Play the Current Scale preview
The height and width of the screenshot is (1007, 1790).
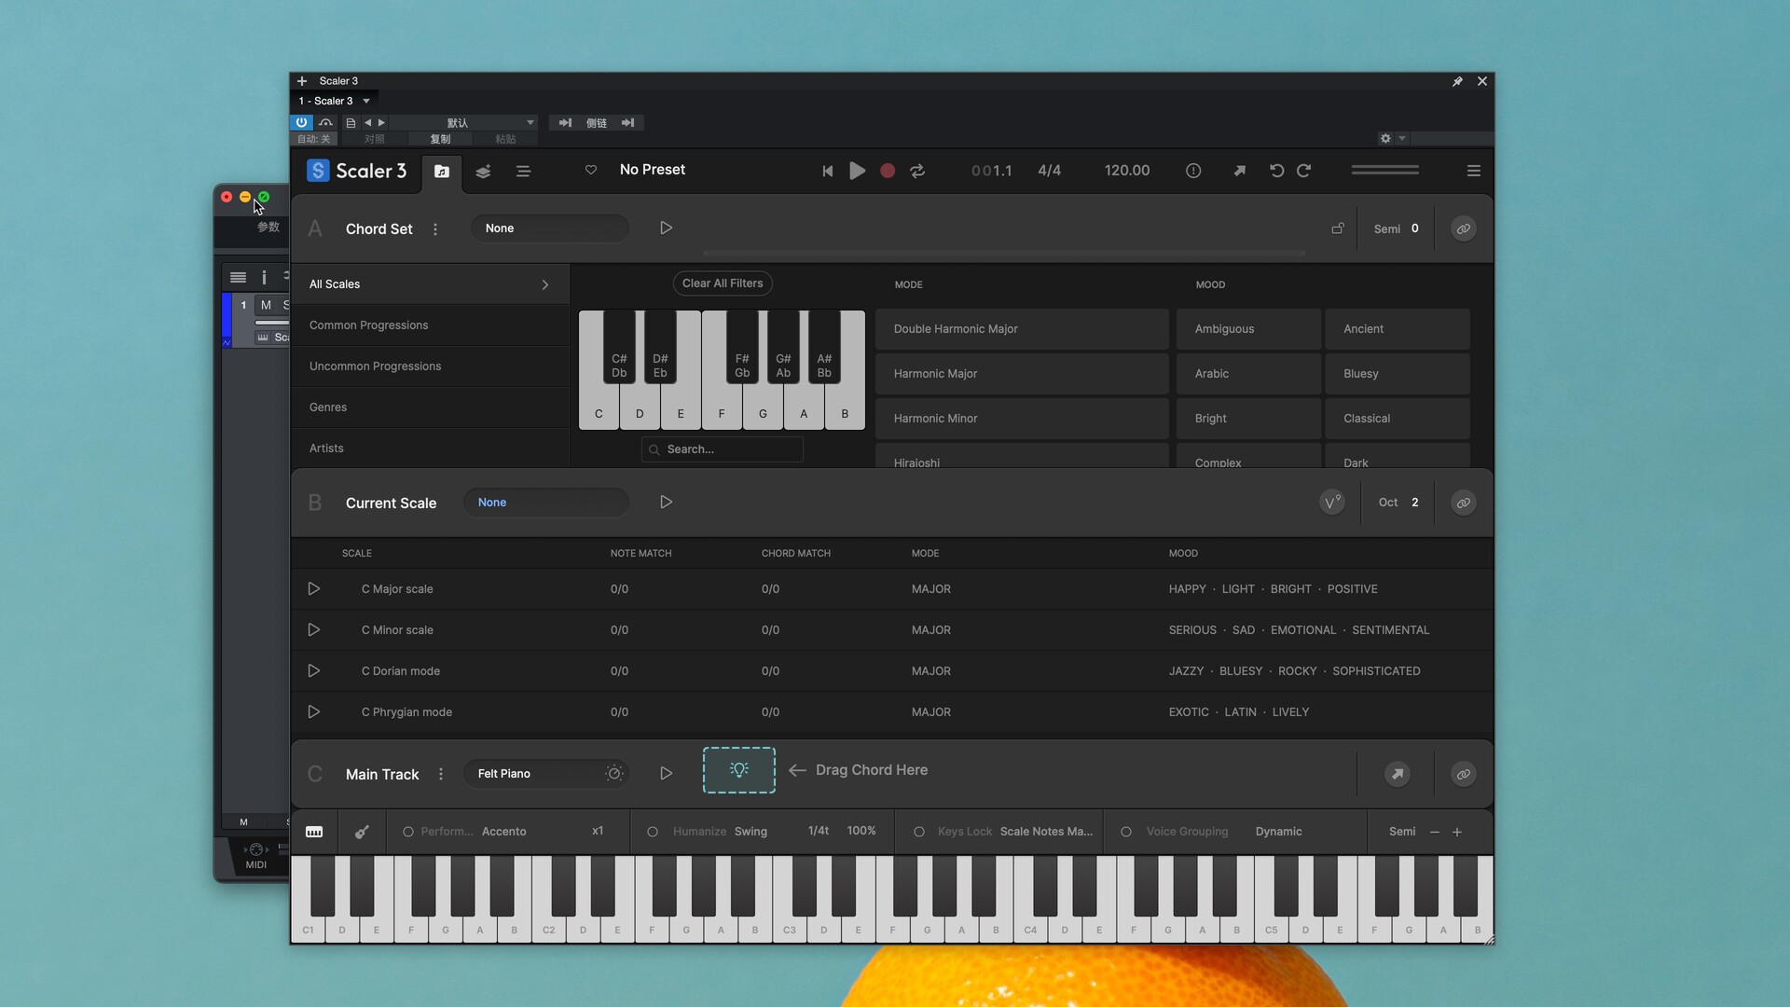666,503
